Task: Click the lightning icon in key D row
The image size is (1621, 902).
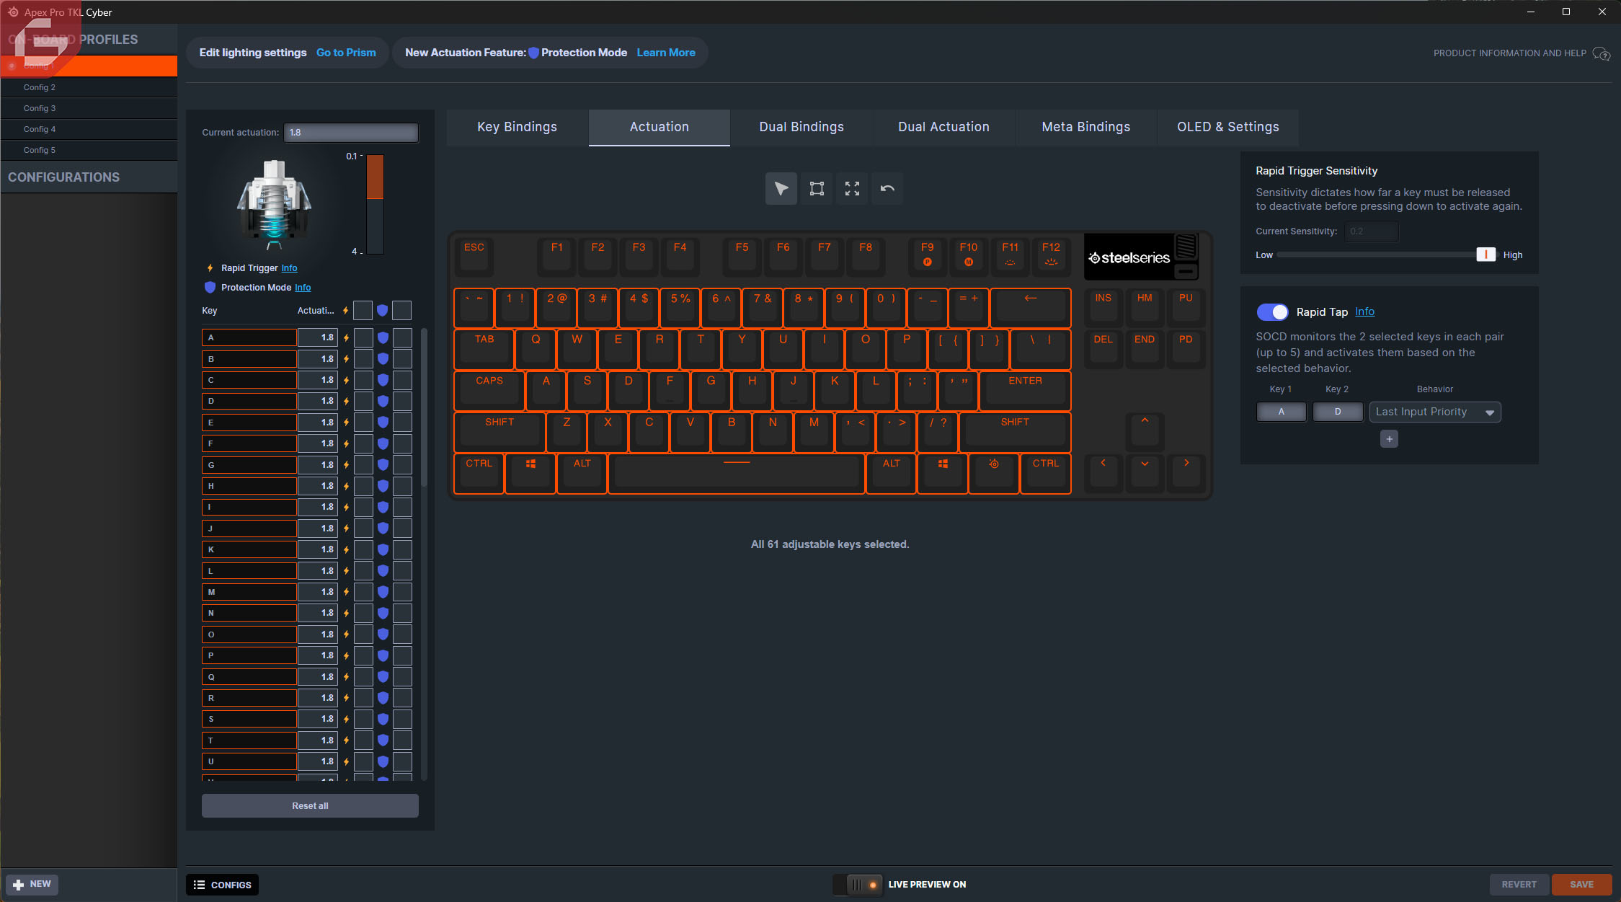Action: pyautogui.click(x=346, y=401)
